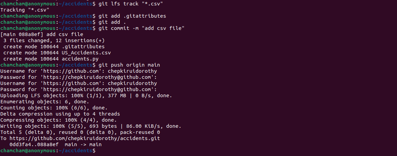397x156 pixels.
Task: Click the 'Tracking "*.csv"' output line
Action: coord(25,10)
